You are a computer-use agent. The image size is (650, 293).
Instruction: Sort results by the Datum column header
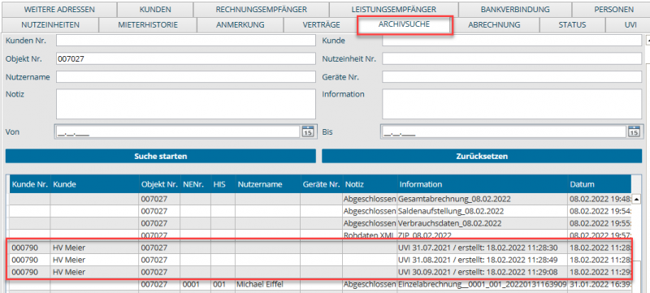[x=600, y=184]
